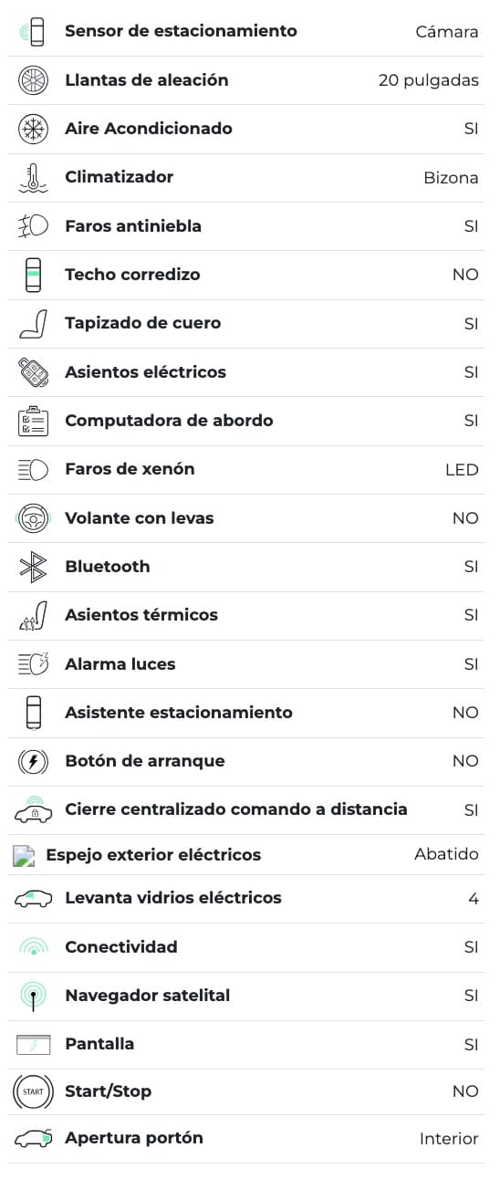This screenshot has width=500, height=1179.
Task: Click the Start/Stop circular icon
Action: tap(32, 1091)
